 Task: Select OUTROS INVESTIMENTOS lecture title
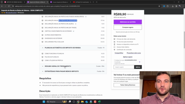point(53,35)
